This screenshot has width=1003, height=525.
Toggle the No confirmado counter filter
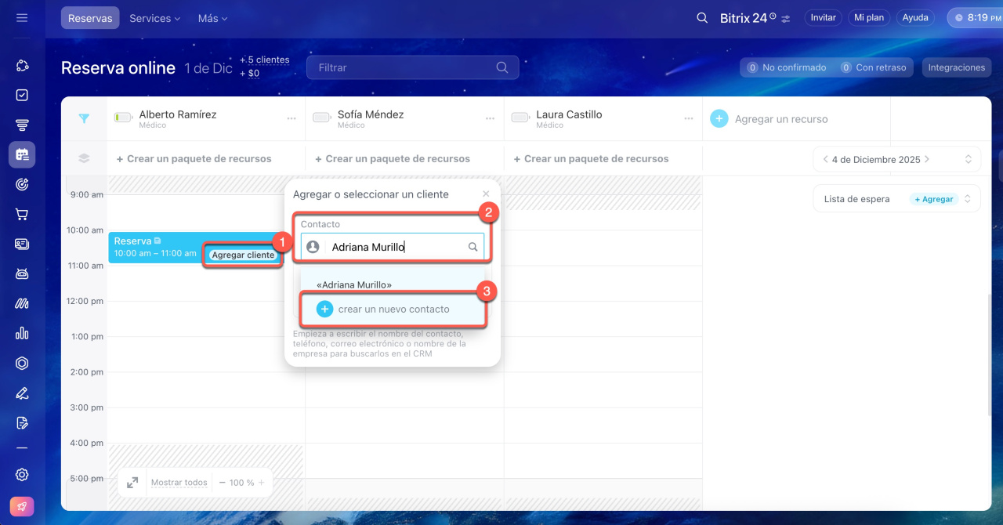pyautogui.click(x=786, y=67)
